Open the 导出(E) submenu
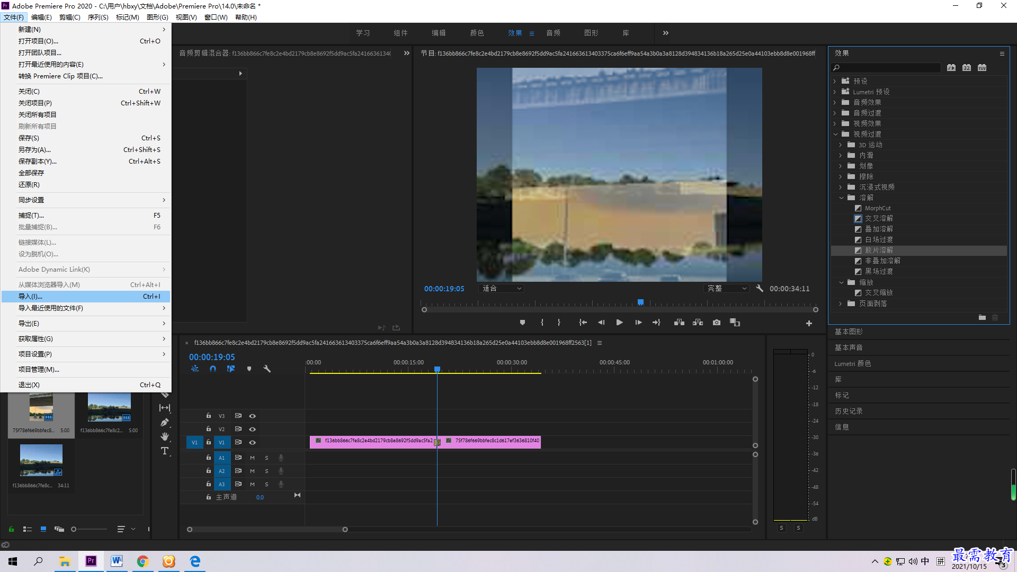 [86, 324]
